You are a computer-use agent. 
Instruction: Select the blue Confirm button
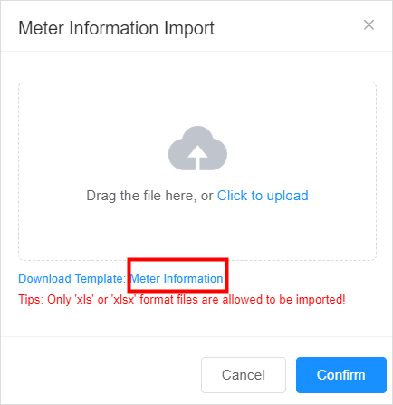click(x=341, y=375)
